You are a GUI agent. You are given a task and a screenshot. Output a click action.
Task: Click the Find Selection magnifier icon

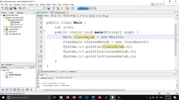click(x=65, y=16)
